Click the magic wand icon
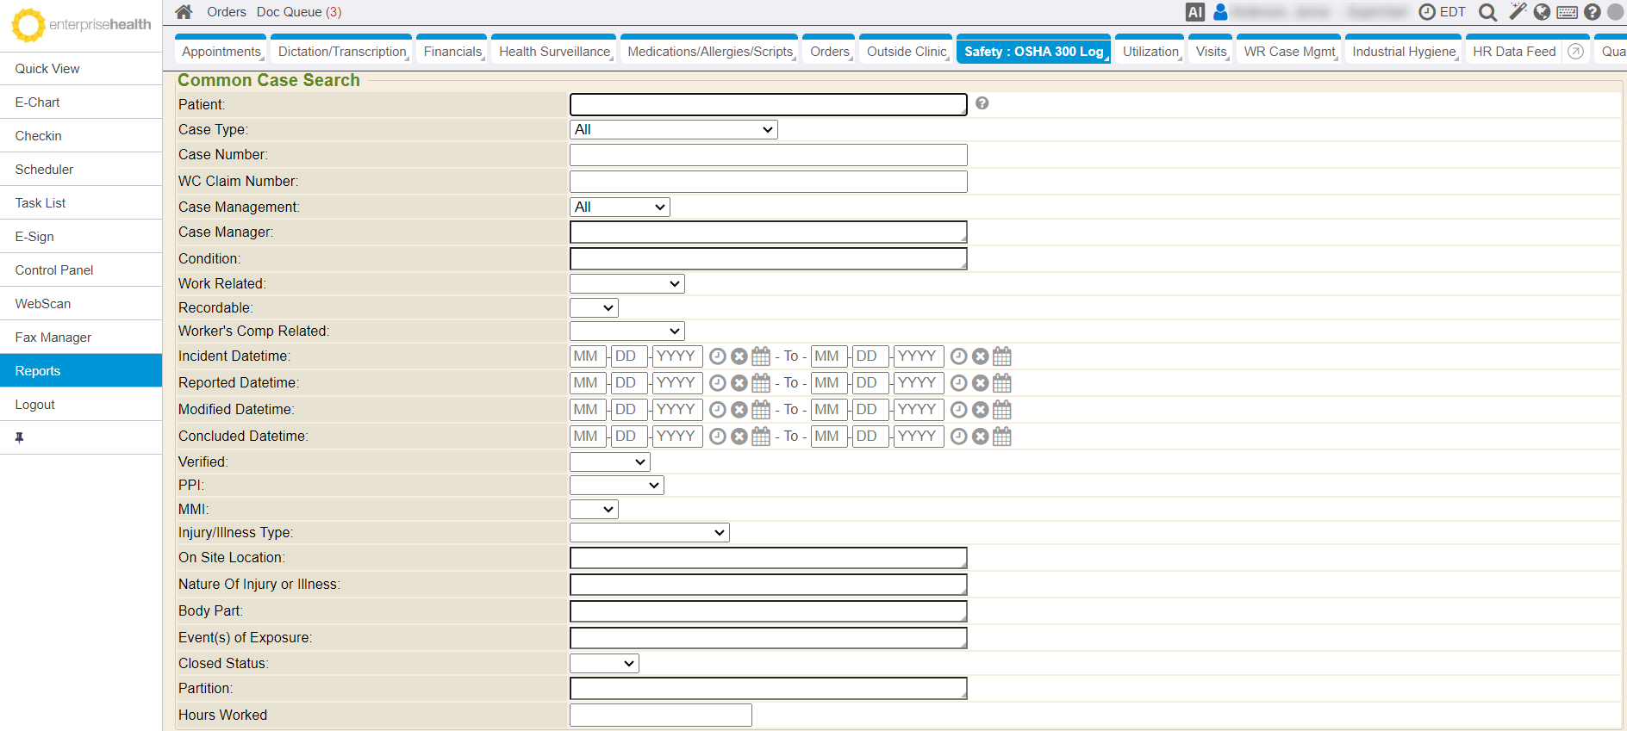The height and width of the screenshot is (731, 1627). pos(1518,12)
